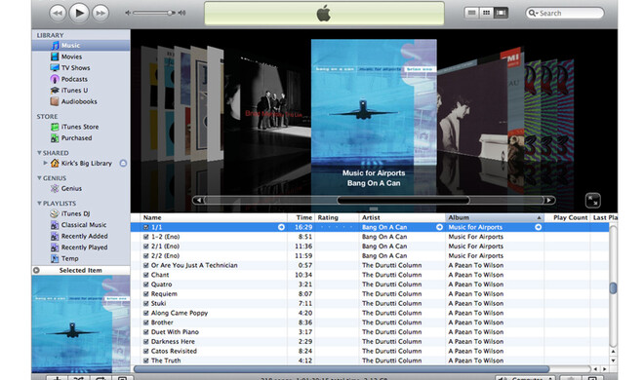Screen dimensions: 644x380
Task: Uncheck Or Are You Just A Technician
Action: pyautogui.click(x=145, y=265)
